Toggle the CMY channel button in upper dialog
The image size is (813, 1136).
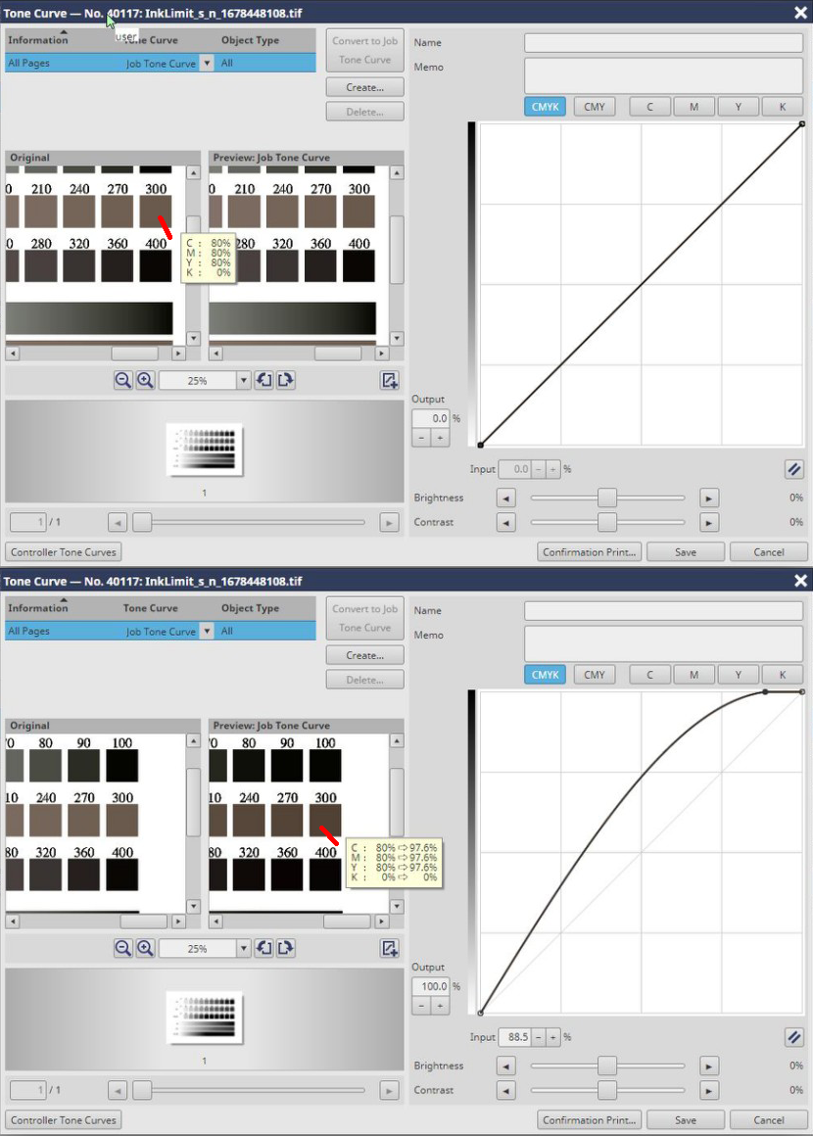(595, 107)
